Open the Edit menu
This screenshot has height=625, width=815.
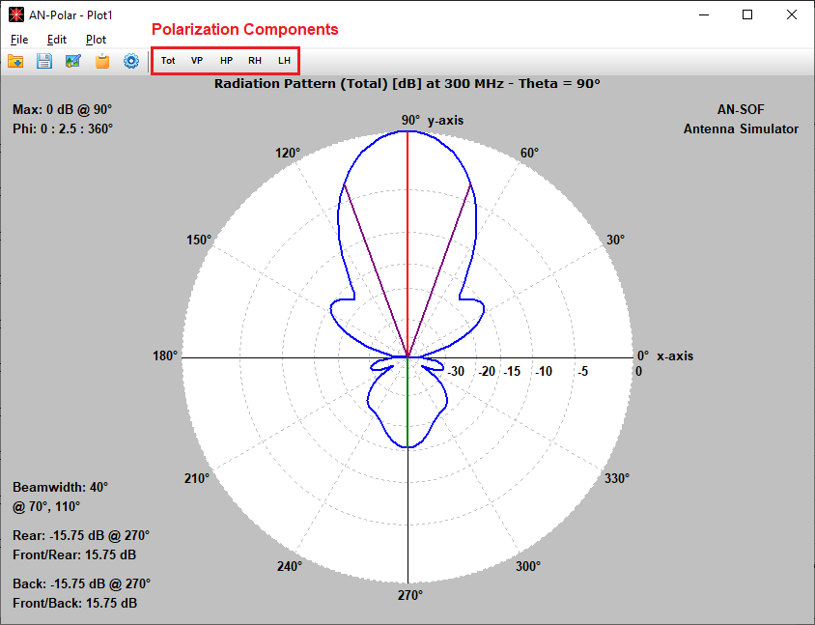click(x=57, y=40)
